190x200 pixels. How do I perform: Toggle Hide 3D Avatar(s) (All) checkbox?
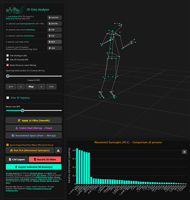(8, 60)
